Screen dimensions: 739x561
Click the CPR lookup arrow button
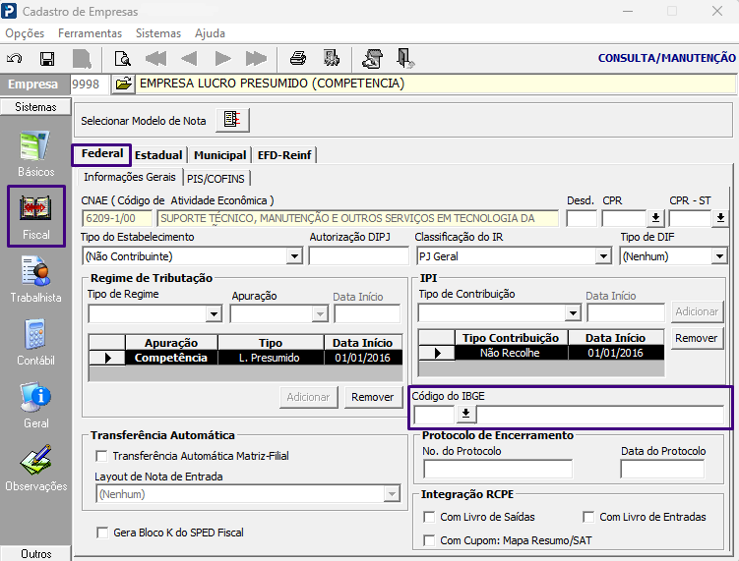(x=655, y=218)
